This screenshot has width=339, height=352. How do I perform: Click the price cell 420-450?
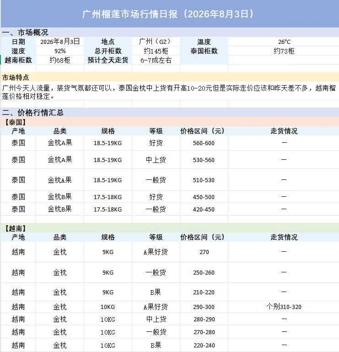204,210
